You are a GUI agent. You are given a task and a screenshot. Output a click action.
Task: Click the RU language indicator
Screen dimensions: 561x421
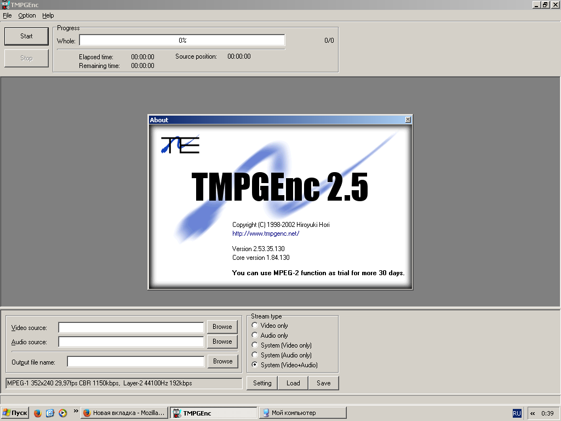(517, 413)
